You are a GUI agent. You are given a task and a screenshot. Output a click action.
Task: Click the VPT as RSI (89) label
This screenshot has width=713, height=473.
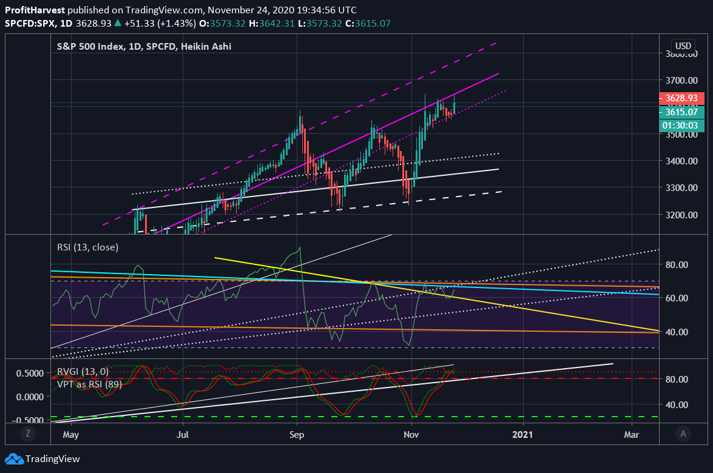tap(90, 384)
